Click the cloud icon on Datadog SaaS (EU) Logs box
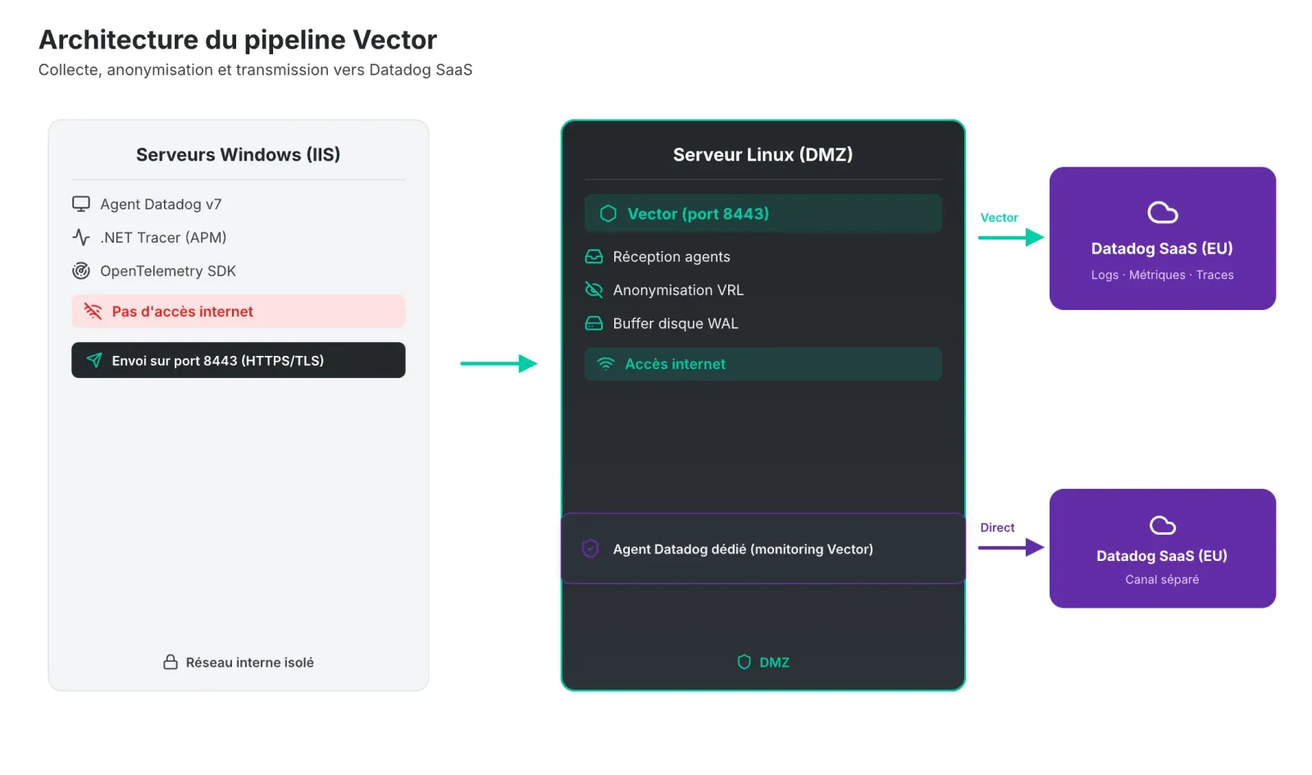Screen dimensions: 1312x775 coord(1162,212)
